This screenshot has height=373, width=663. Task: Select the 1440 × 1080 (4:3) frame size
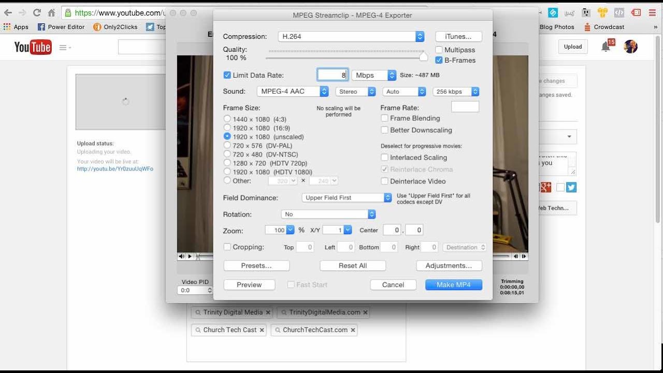(x=227, y=119)
